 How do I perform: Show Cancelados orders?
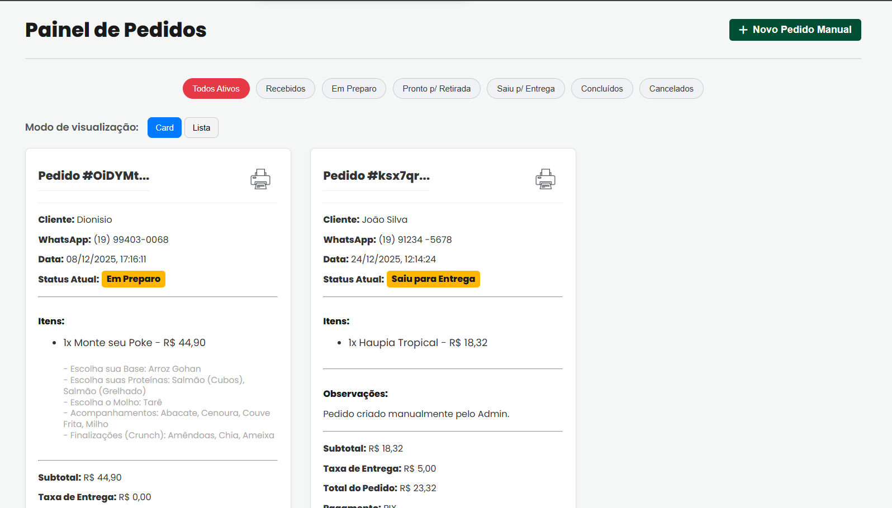coord(671,89)
